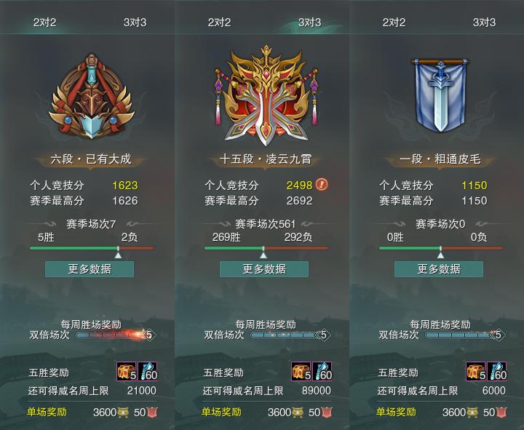This screenshot has width=524, height=430.
Task: Click the treasure chest reward icon in the left panel
Action: (127, 371)
